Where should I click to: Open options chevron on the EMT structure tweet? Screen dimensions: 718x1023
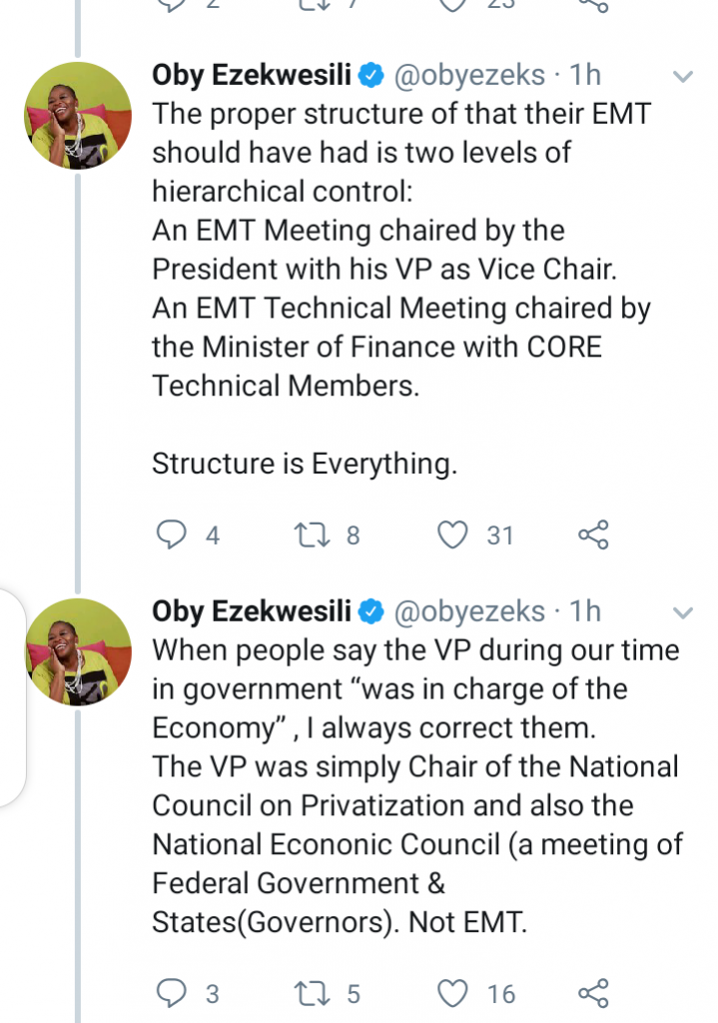tap(683, 77)
